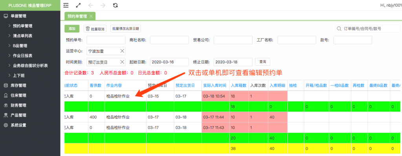Click the 入库次数 column header
This screenshot has width=402, height=156.
click(258, 86)
